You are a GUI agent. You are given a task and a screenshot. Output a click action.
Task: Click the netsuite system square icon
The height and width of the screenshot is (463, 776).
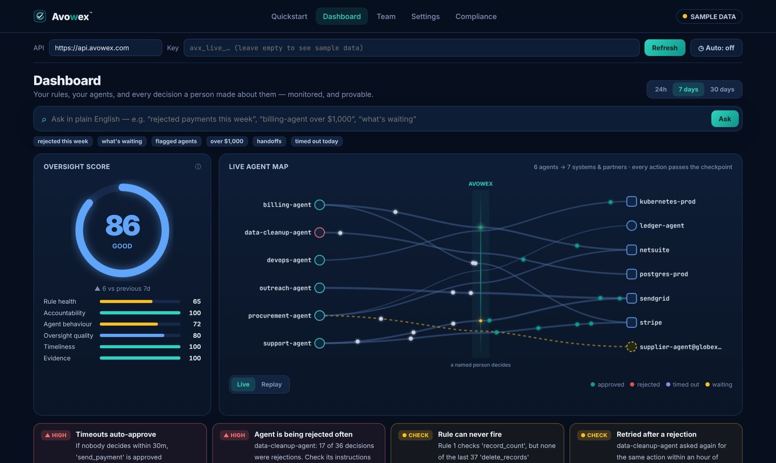click(631, 250)
